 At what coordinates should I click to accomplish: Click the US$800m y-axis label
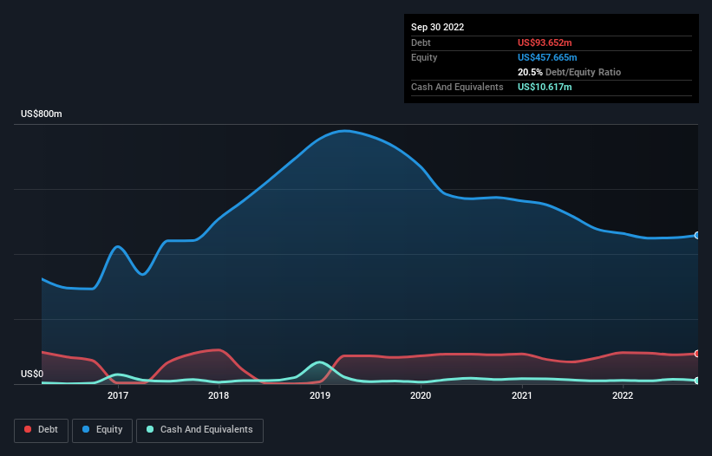click(42, 114)
